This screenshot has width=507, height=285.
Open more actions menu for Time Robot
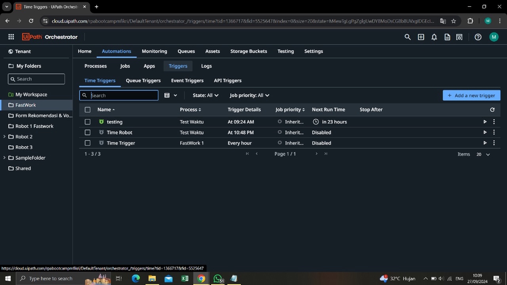pyautogui.click(x=494, y=132)
